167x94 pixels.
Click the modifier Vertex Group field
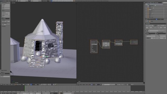coord(151,36)
